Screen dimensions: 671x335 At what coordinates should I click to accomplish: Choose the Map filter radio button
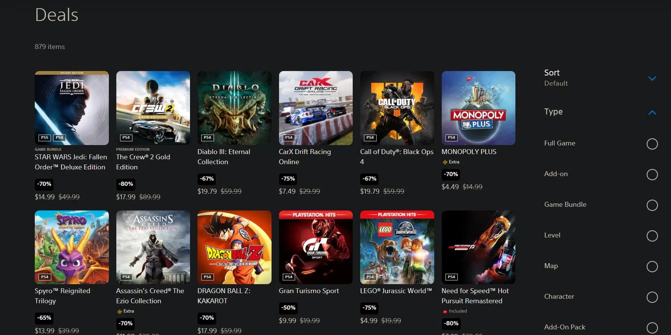652,267
